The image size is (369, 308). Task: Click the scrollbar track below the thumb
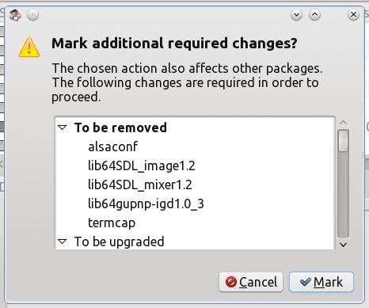coord(343,196)
